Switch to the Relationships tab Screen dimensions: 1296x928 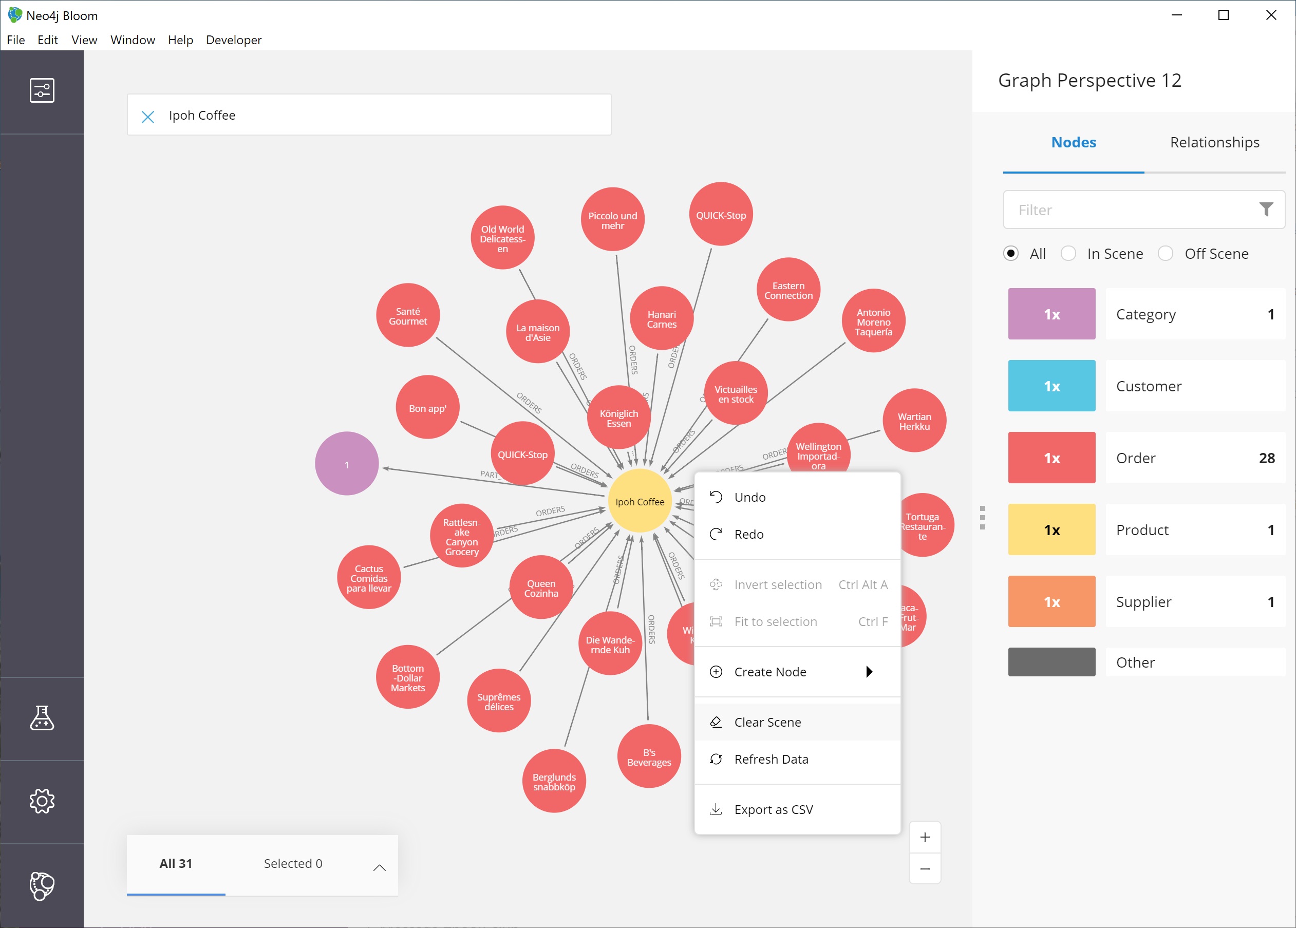(1215, 142)
